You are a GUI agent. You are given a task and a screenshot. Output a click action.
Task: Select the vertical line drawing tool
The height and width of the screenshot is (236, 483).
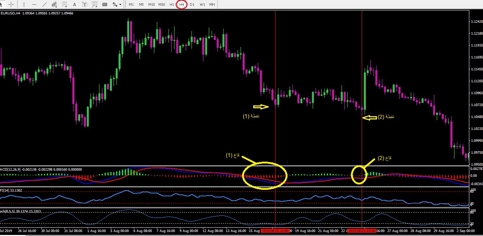[x=24, y=5]
